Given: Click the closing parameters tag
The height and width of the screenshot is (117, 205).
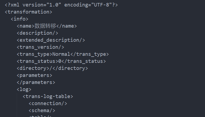Looking at the screenshot, I should coord(36,82).
